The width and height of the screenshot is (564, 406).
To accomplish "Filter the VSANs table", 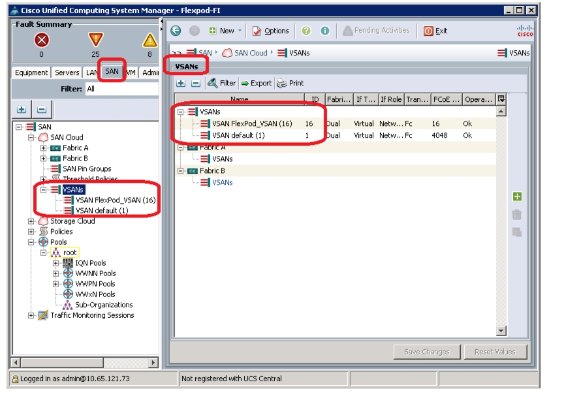I will tap(221, 84).
